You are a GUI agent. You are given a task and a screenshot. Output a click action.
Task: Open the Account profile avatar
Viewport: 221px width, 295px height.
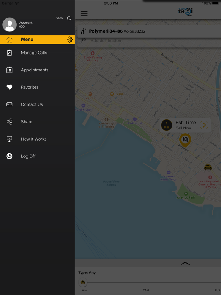9,25
